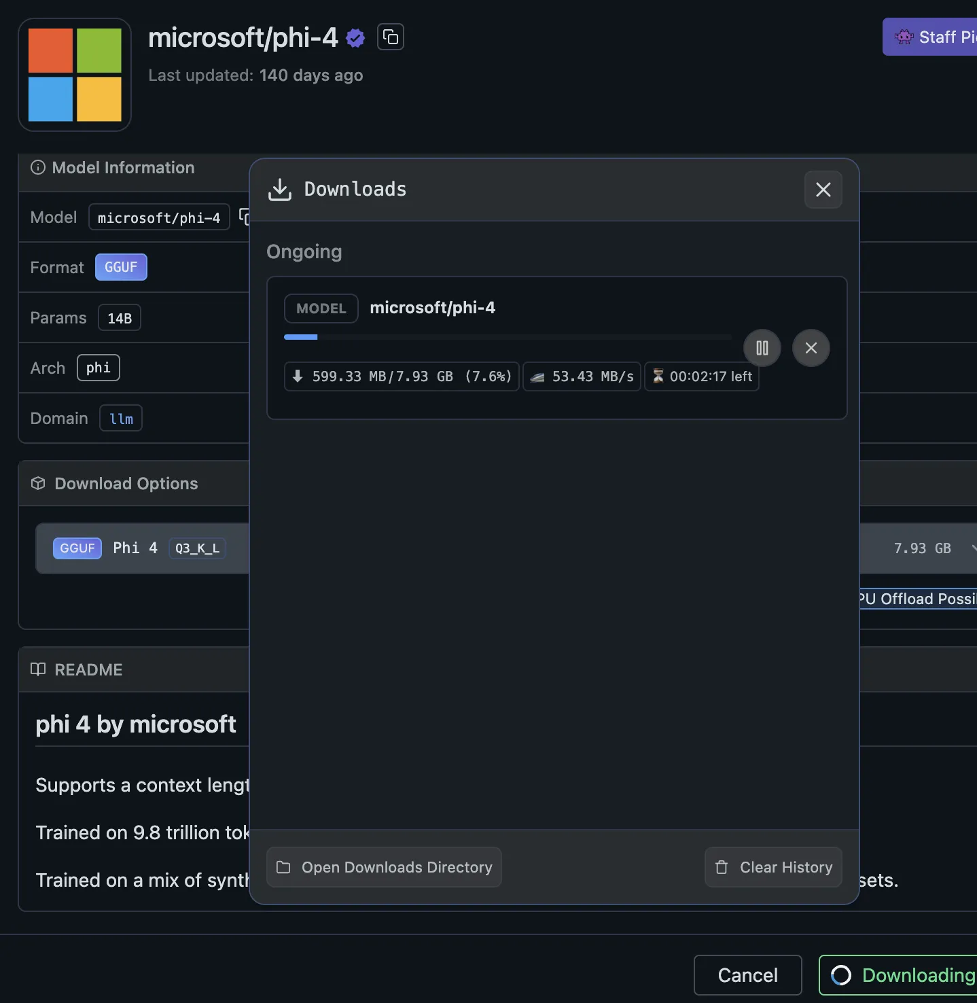Click the phi 4 by microsoft heading
The width and height of the screenshot is (977, 1003).
(136, 724)
